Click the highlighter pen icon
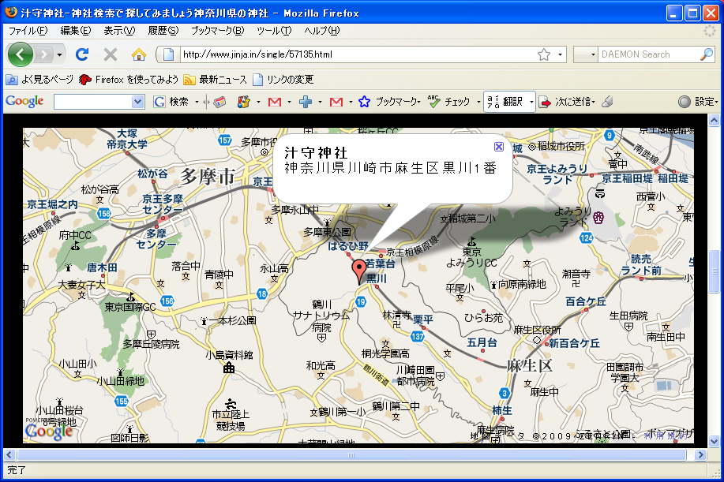This screenshot has width=724, height=482. tap(608, 102)
